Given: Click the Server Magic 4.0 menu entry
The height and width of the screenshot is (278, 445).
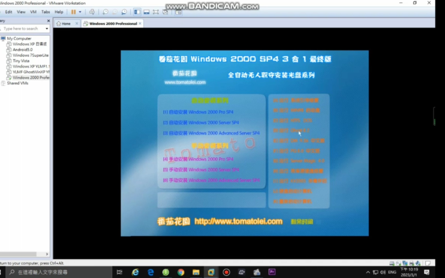Looking at the screenshot, I should 299,161.
